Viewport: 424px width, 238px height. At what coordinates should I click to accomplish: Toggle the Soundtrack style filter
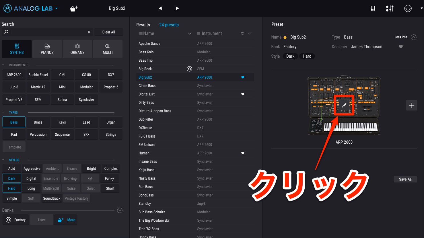click(52, 198)
